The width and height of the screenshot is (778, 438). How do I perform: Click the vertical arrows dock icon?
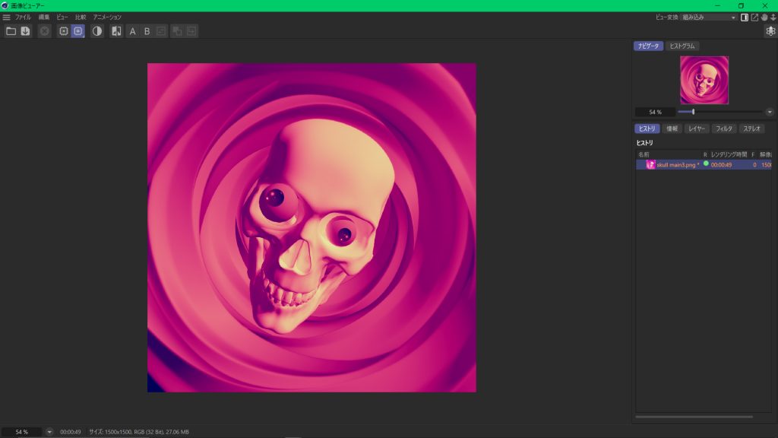point(773,17)
